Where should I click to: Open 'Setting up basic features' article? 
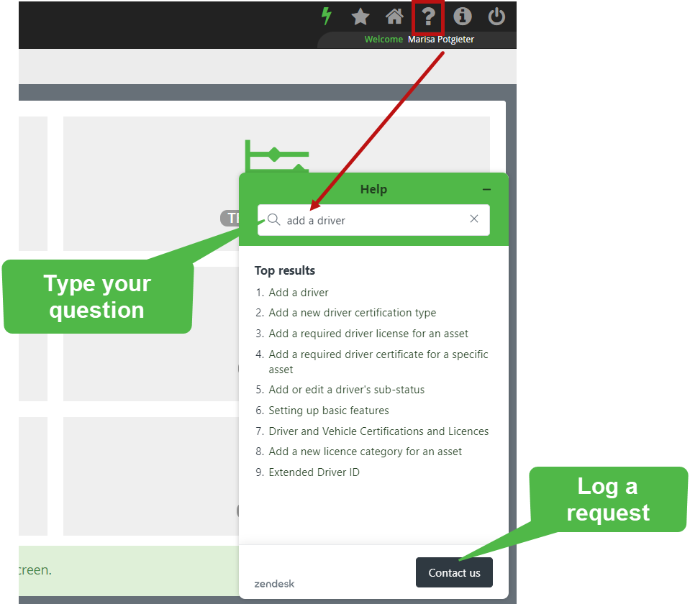click(329, 411)
